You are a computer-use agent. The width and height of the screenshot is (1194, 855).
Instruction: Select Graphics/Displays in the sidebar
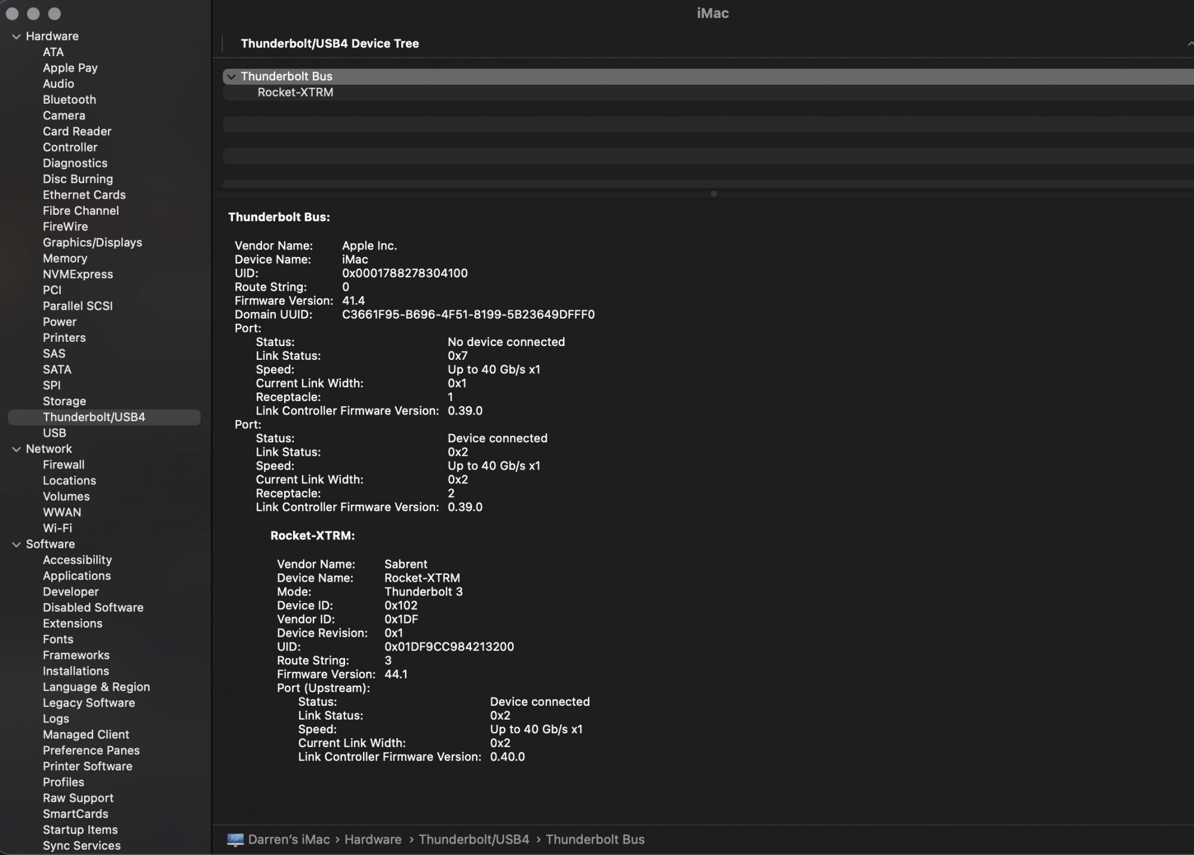click(92, 243)
